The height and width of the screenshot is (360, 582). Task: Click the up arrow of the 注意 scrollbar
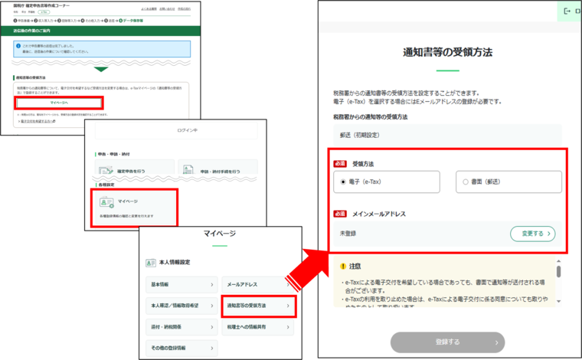[x=558, y=261]
